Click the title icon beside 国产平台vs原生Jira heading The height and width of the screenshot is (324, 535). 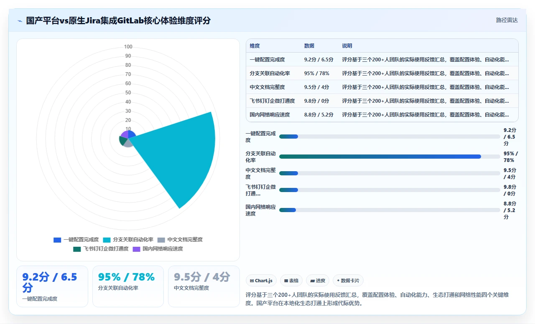pyautogui.click(x=20, y=20)
